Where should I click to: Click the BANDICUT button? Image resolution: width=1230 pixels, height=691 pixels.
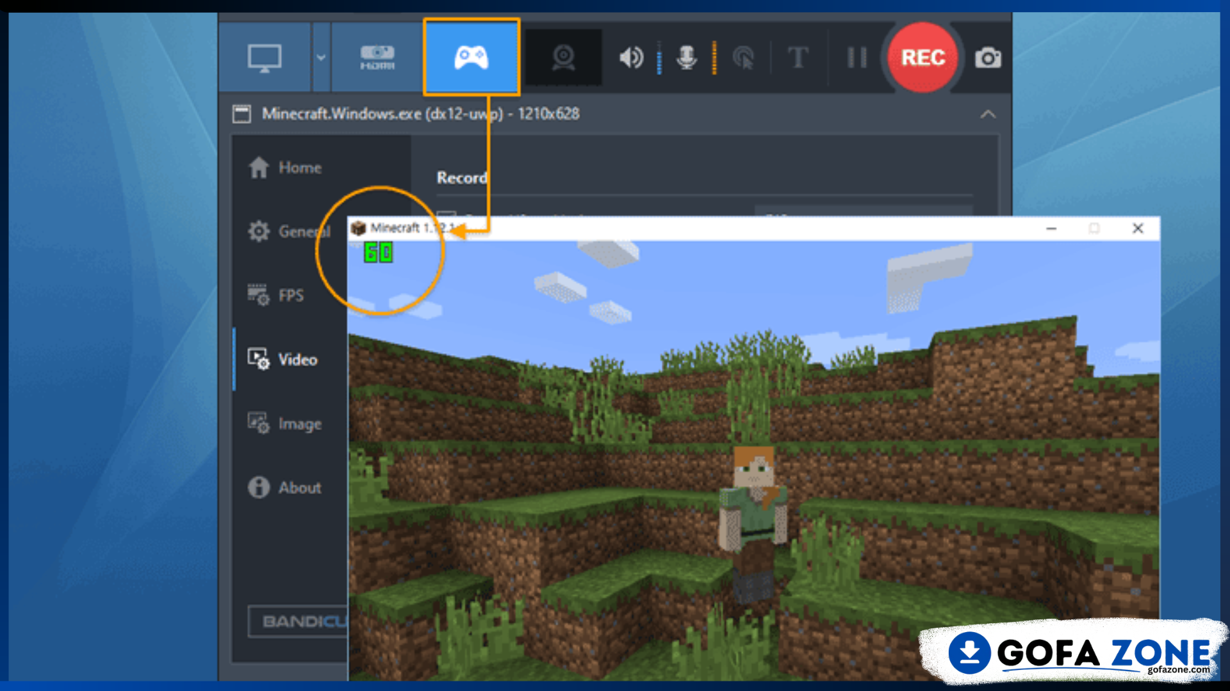[298, 621]
